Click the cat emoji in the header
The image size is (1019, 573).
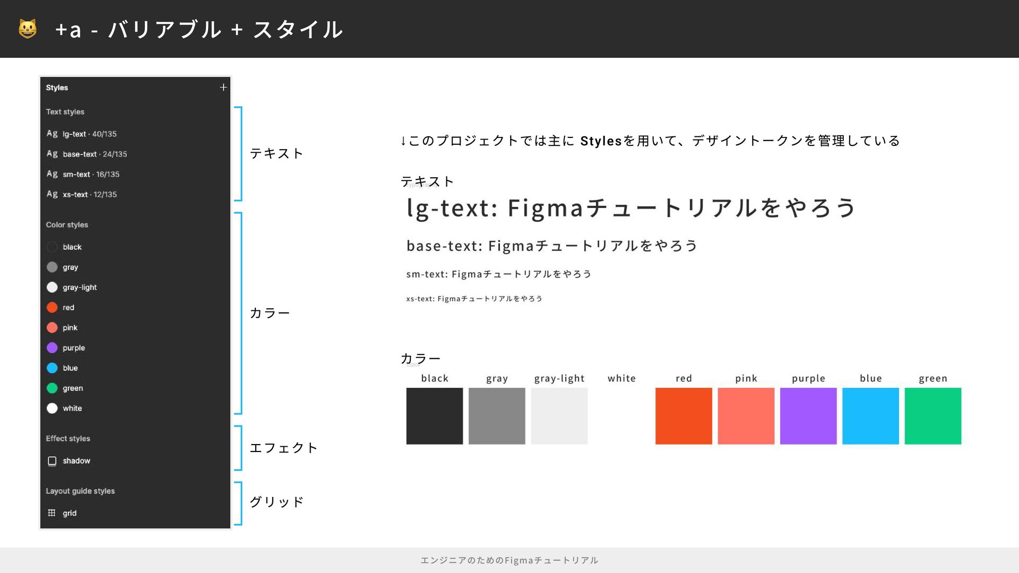pyautogui.click(x=28, y=29)
